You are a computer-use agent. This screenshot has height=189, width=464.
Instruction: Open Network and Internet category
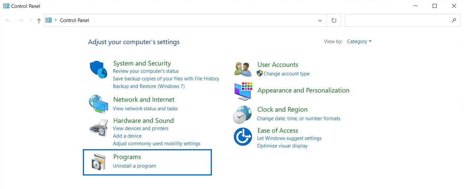(x=144, y=99)
